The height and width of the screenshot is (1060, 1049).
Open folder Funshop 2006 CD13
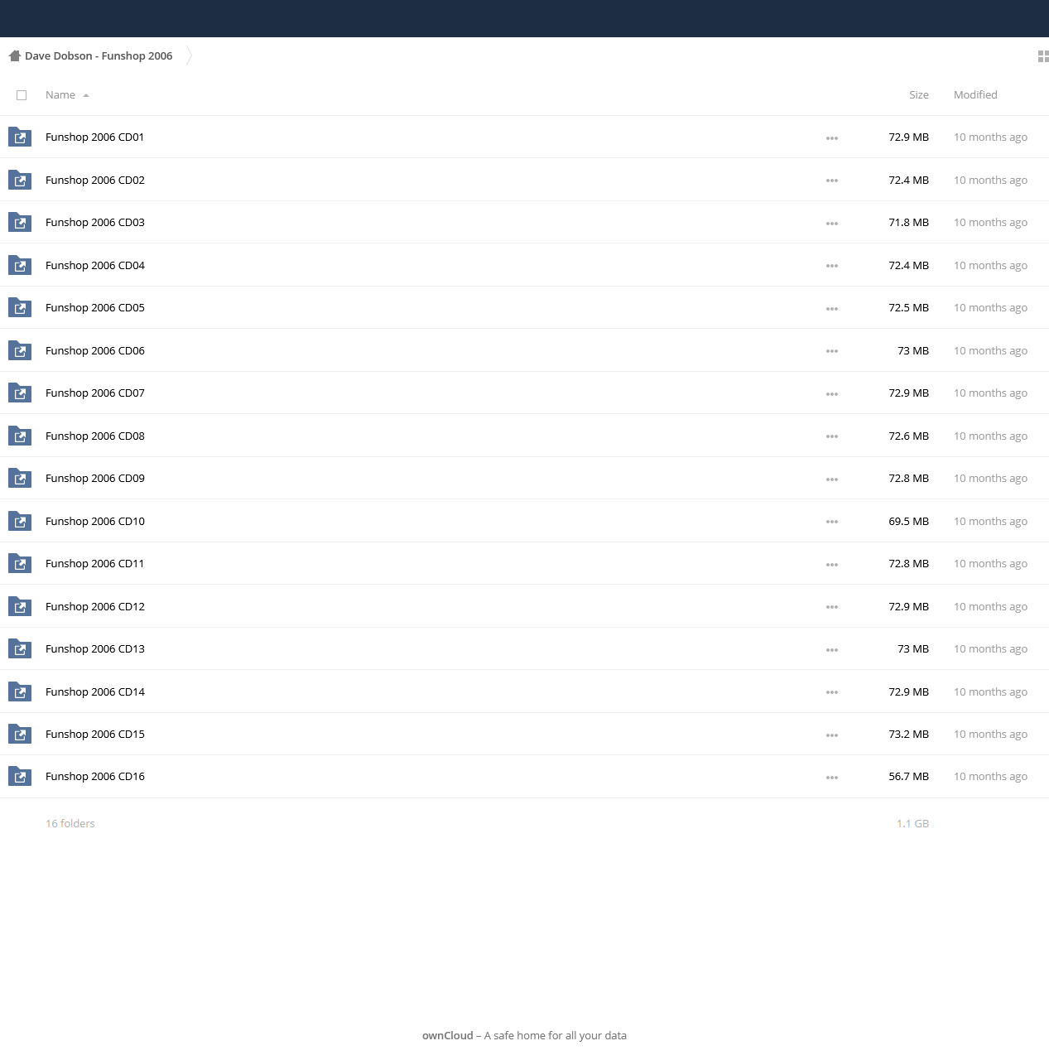pyautogui.click(x=95, y=649)
